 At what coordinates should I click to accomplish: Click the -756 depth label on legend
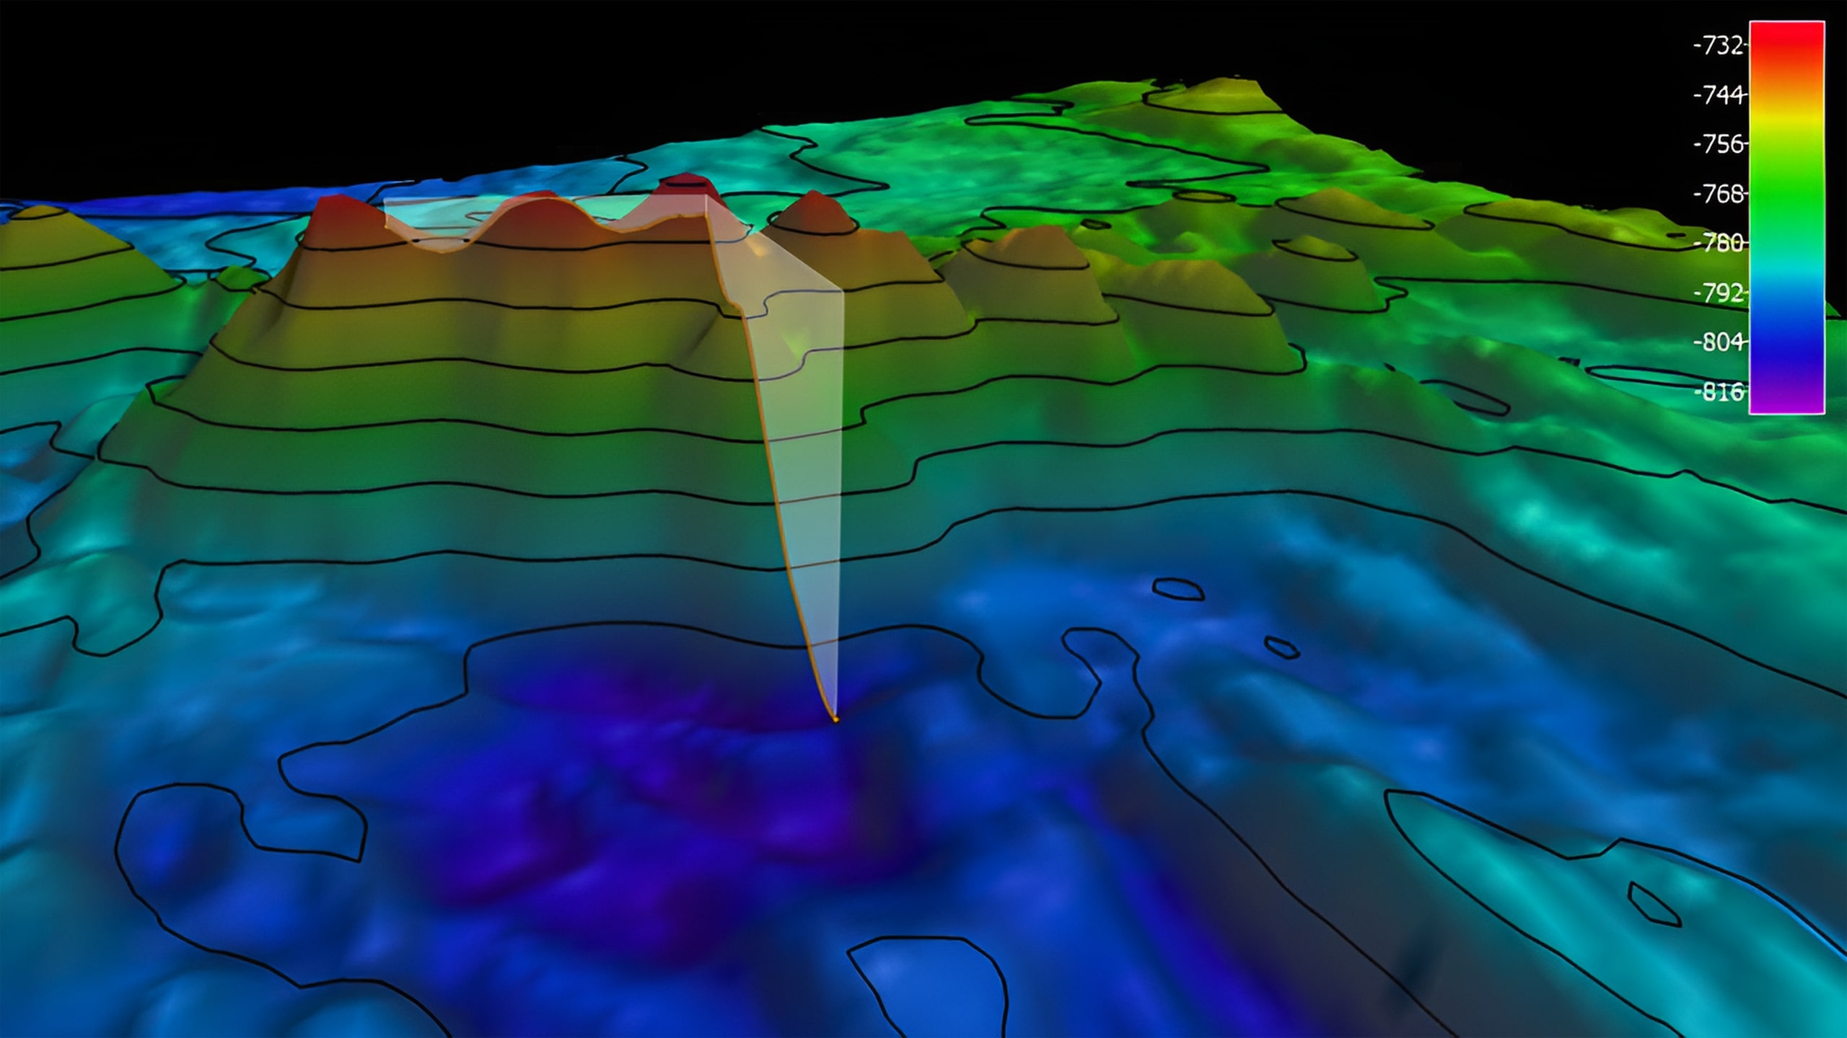1717,144
